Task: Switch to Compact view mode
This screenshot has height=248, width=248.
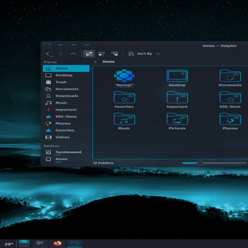Action: click(102, 54)
